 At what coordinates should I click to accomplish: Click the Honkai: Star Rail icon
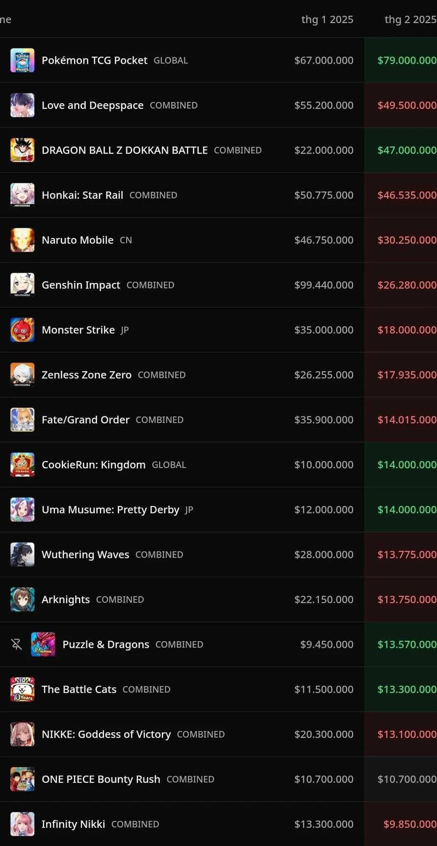click(x=22, y=195)
